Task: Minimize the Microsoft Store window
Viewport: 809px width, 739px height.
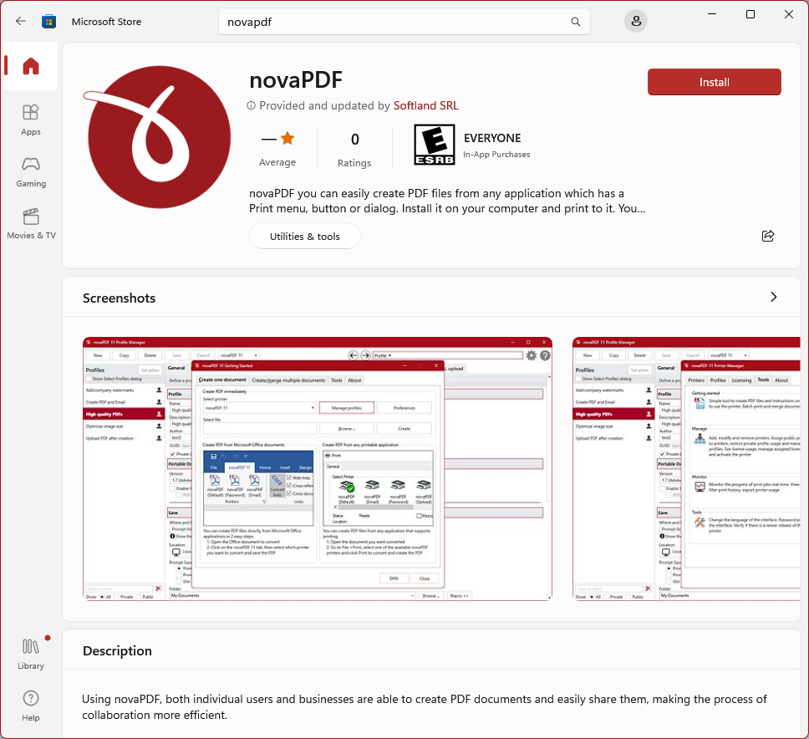Action: click(712, 14)
